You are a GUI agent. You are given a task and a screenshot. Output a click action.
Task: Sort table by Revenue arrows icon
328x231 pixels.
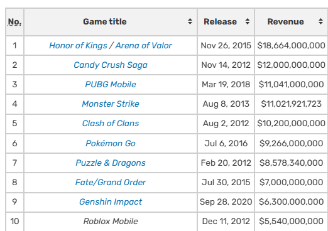click(320, 21)
